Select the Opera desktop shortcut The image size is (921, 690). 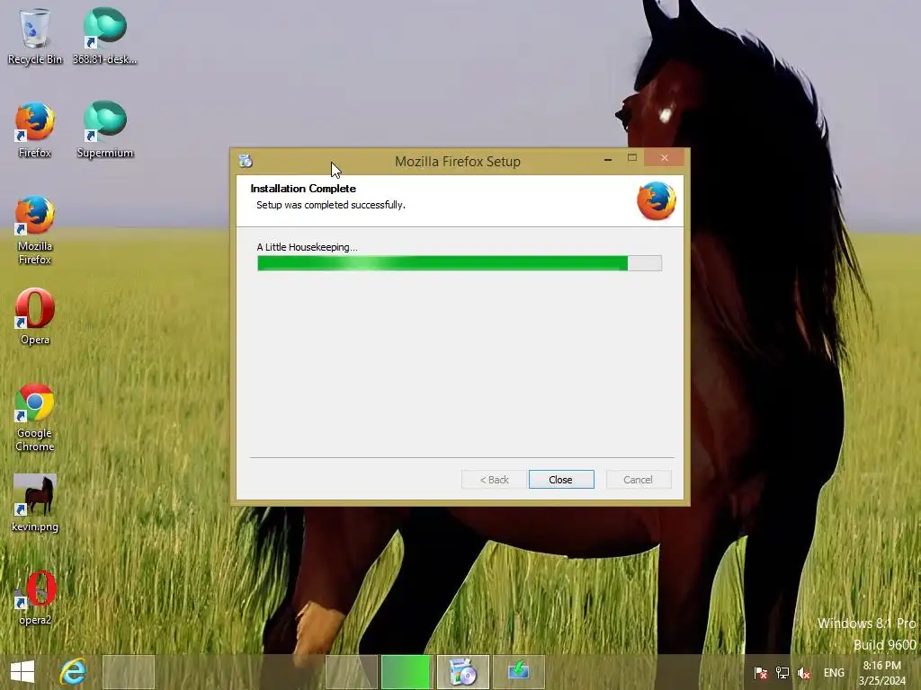coord(35,317)
